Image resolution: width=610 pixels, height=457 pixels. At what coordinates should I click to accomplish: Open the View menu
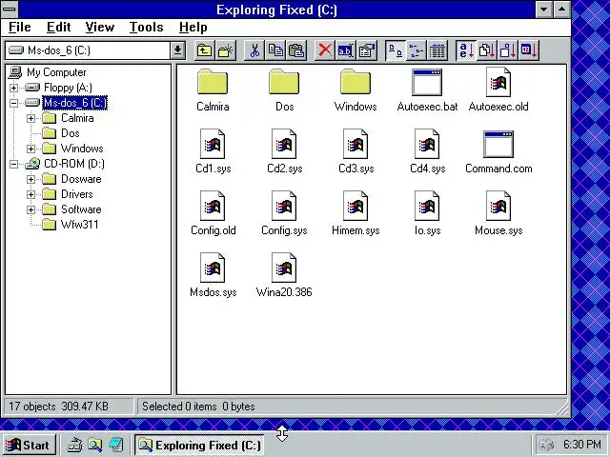pos(100,28)
